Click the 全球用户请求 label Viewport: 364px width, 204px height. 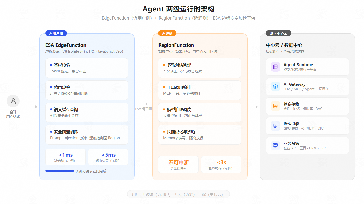(x=13, y=115)
